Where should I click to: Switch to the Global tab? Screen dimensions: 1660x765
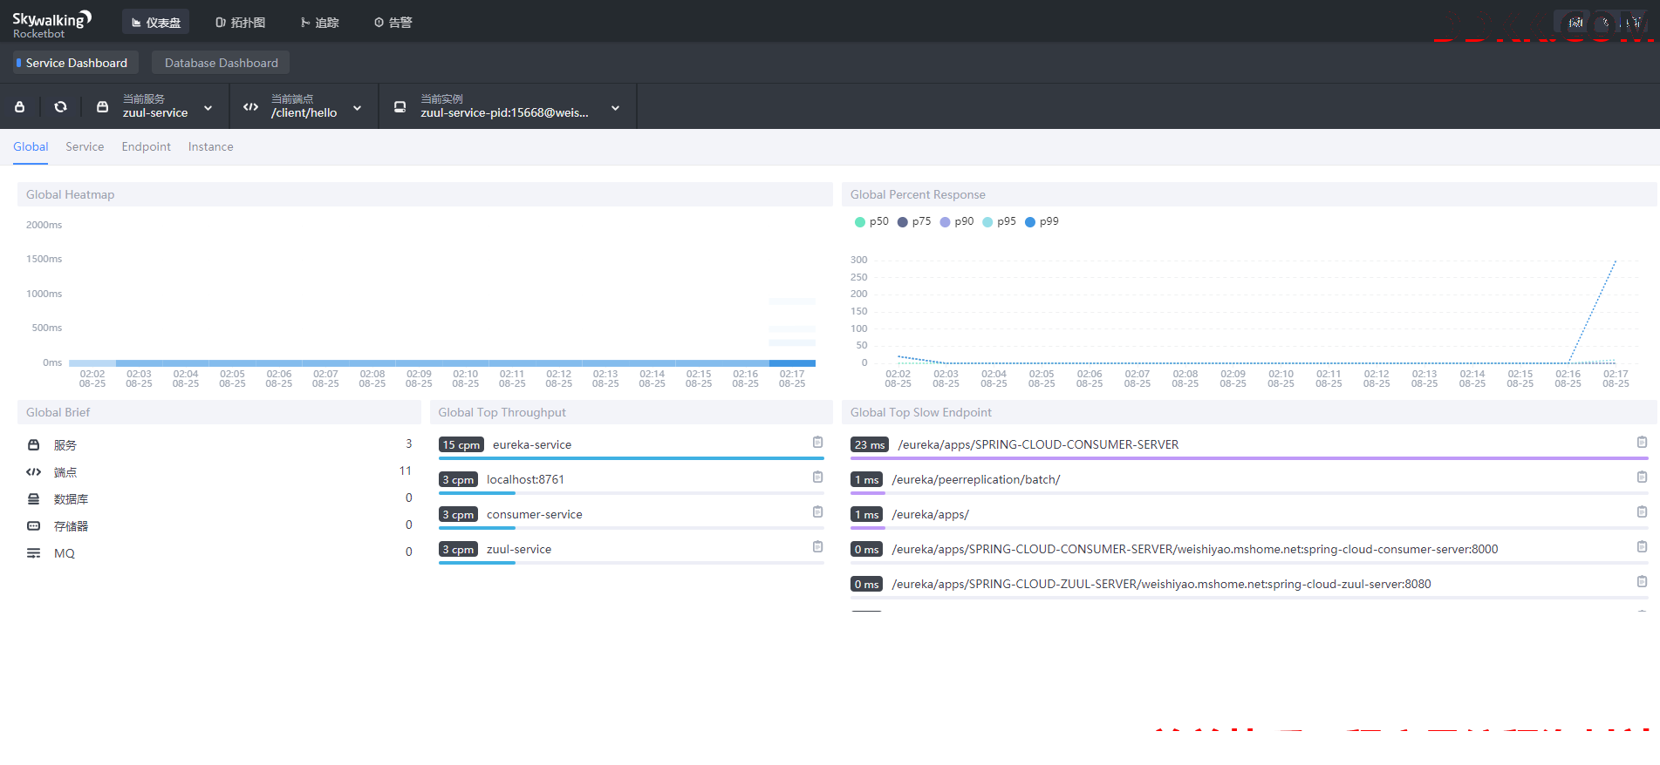pos(31,146)
